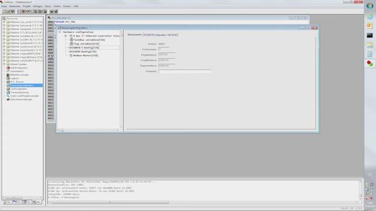Select Fieldbus variables[FIX] in the tree
The image size is (376, 211).
coord(89,40)
